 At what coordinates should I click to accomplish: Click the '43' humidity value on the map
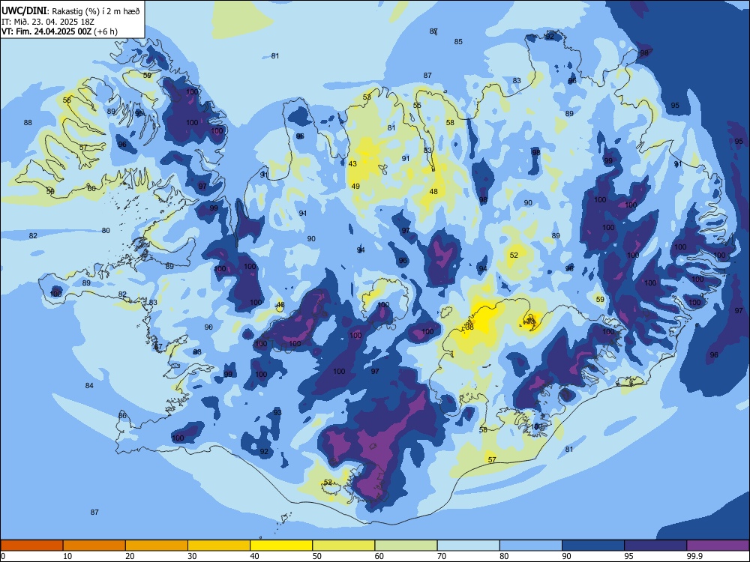pyautogui.click(x=352, y=163)
